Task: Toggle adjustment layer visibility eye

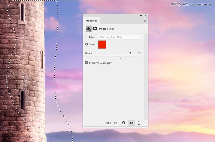Action: [x=131, y=123]
